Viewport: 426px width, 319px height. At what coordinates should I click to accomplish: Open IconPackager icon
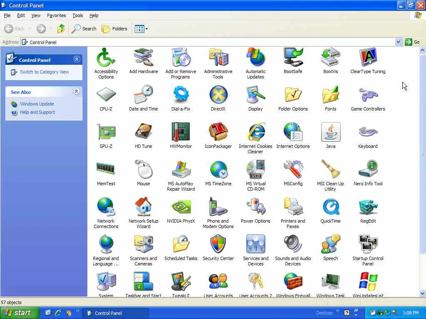click(218, 132)
